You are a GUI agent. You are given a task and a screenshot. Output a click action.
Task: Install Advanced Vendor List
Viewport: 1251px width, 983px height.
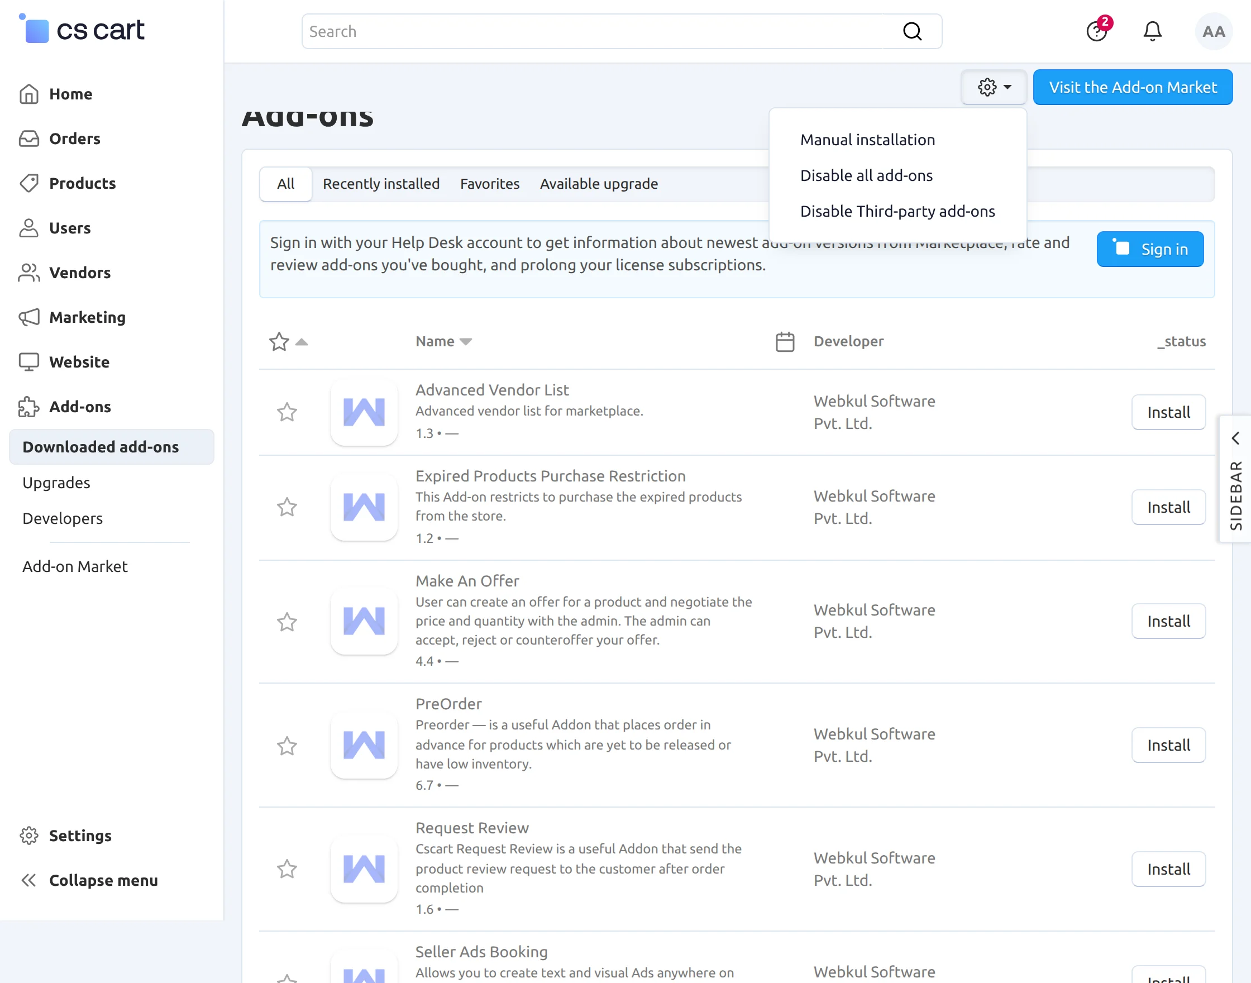click(1169, 412)
